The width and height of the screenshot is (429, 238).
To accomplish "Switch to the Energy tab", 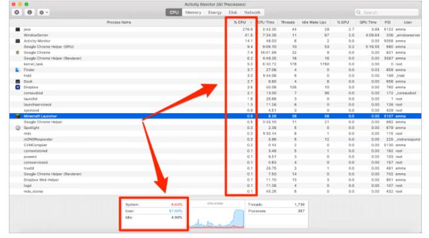I will click(x=215, y=12).
